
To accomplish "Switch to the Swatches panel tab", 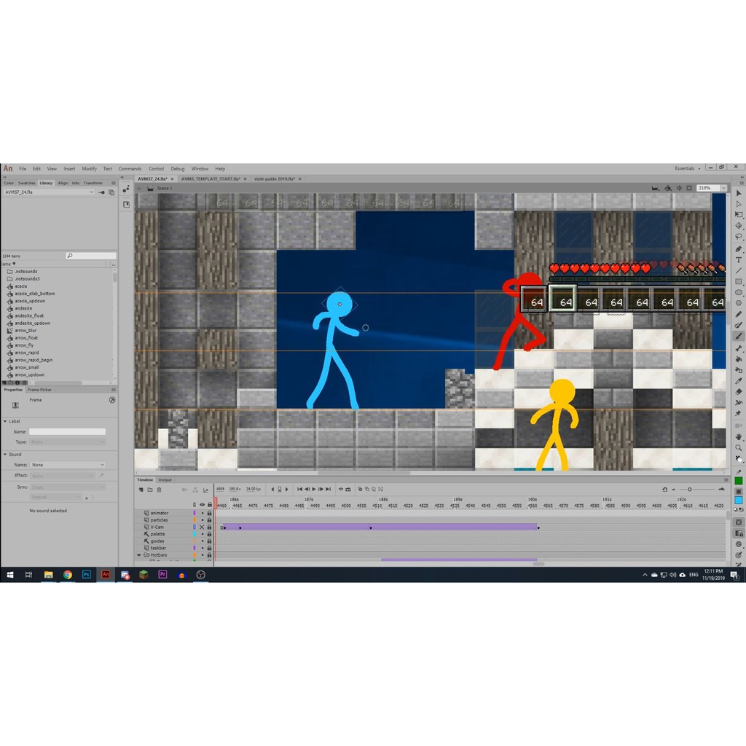I will 26,183.
